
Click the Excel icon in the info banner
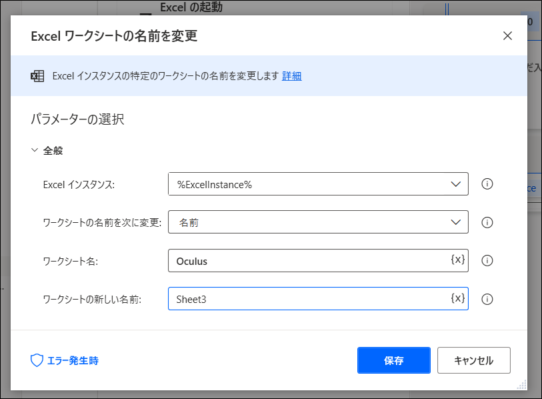point(37,76)
